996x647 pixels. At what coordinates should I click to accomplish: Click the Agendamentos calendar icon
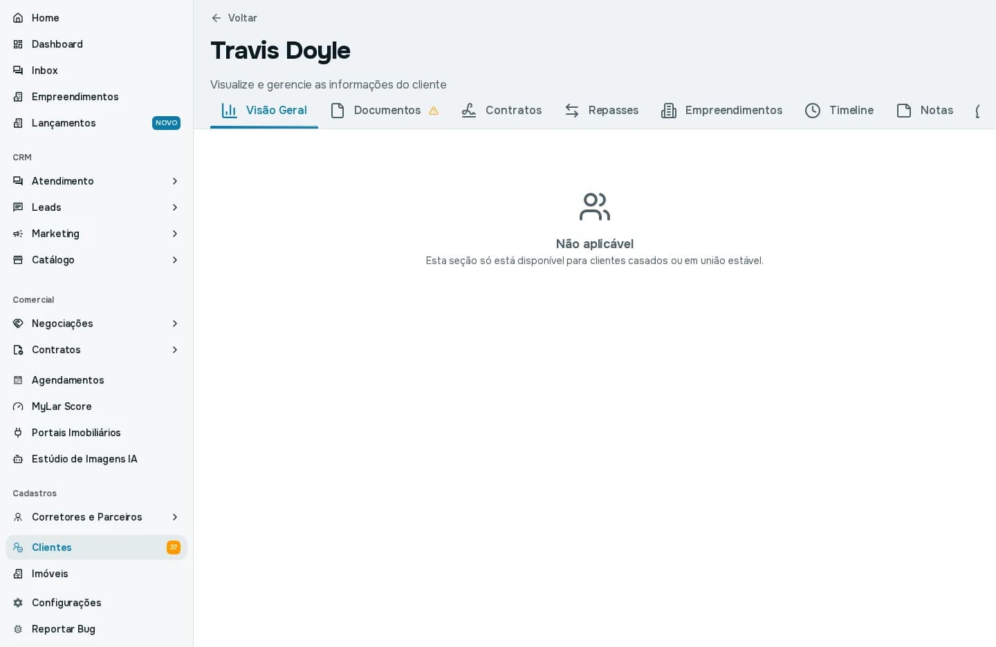click(18, 380)
